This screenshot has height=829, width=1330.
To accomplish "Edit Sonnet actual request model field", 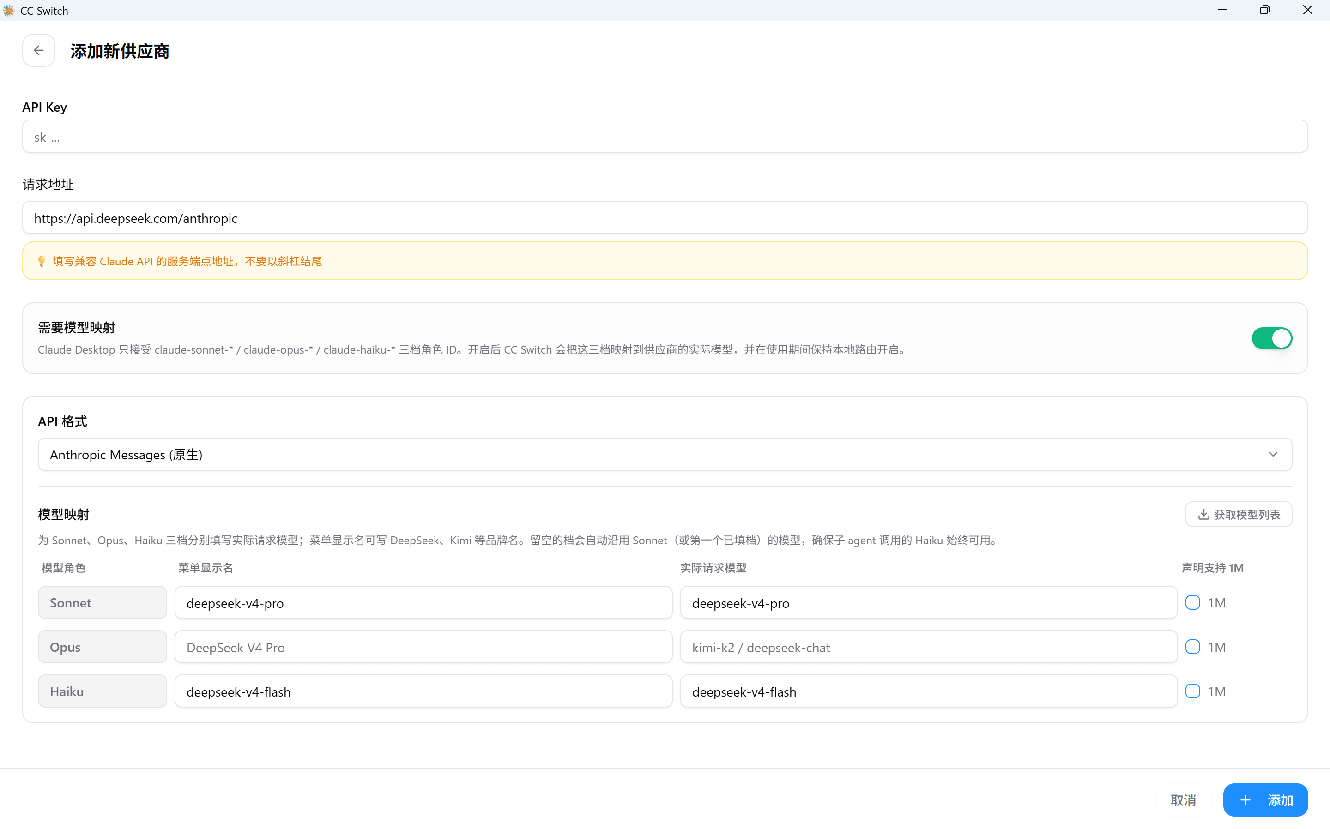I will pyautogui.click(x=929, y=602).
